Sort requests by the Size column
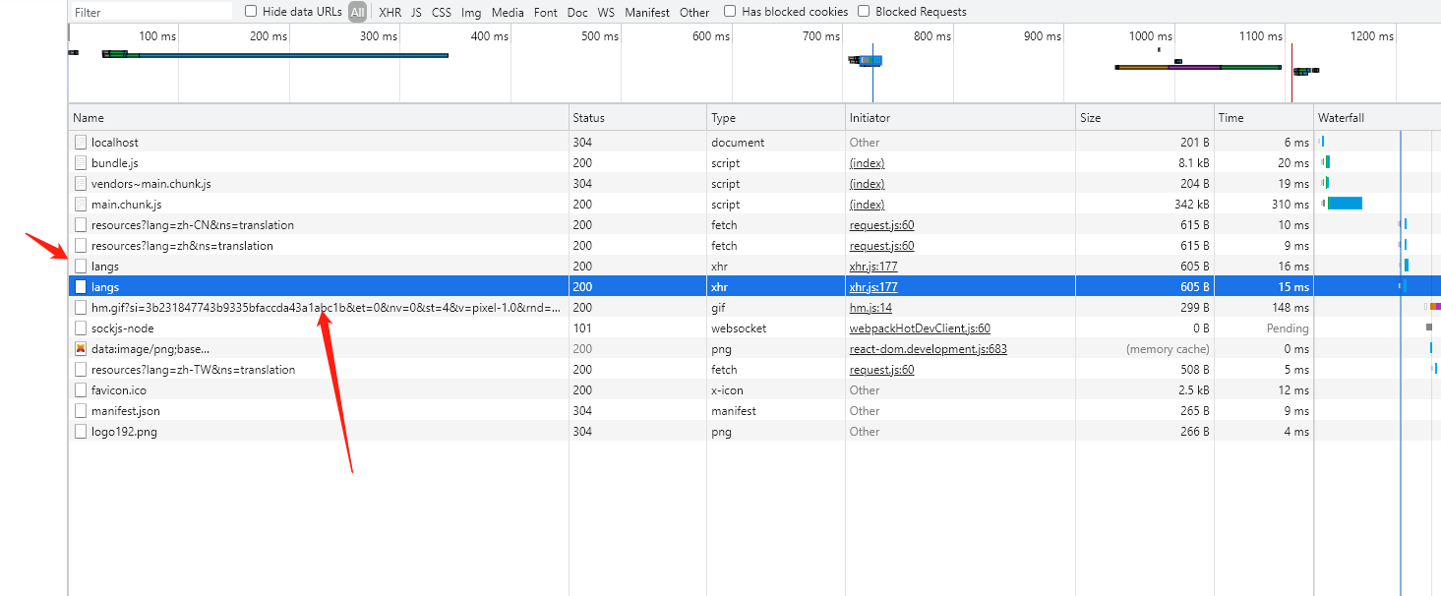Image resolution: width=1441 pixels, height=596 pixels. pyautogui.click(x=1090, y=118)
